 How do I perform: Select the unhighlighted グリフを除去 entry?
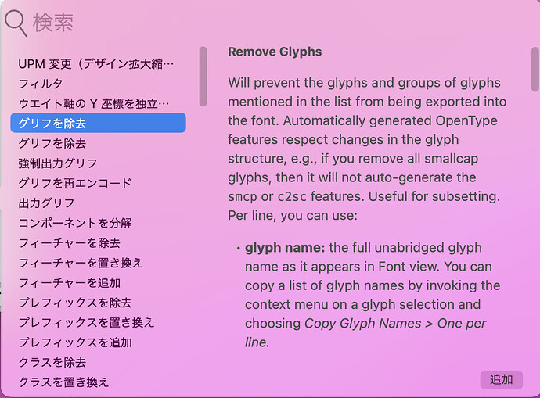[98, 143]
